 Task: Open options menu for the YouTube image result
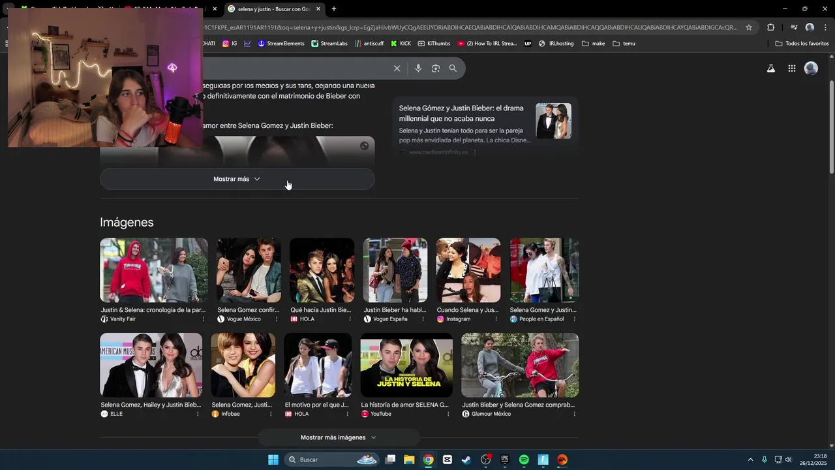tap(448, 414)
